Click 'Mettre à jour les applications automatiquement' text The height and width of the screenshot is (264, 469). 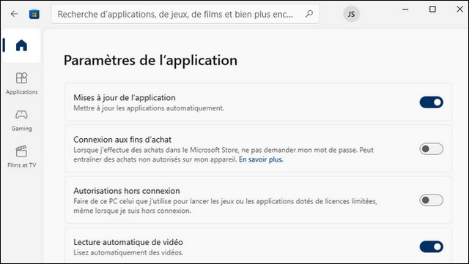pyautogui.click(x=149, y=108)
